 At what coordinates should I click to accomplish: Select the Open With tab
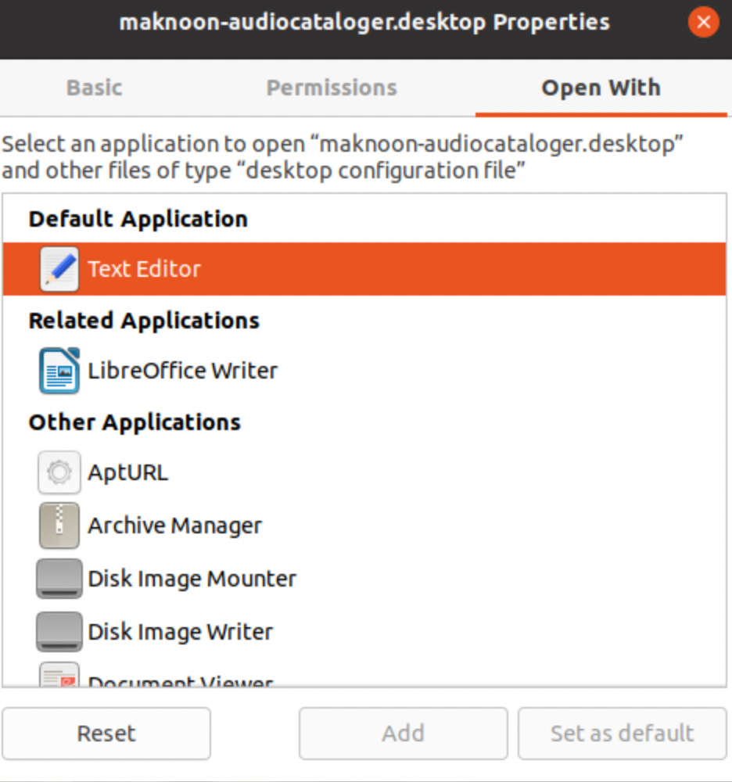(x=601, y=88)
